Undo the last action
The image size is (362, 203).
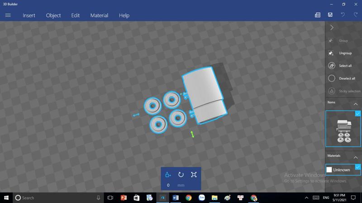(x=343, y=15)
